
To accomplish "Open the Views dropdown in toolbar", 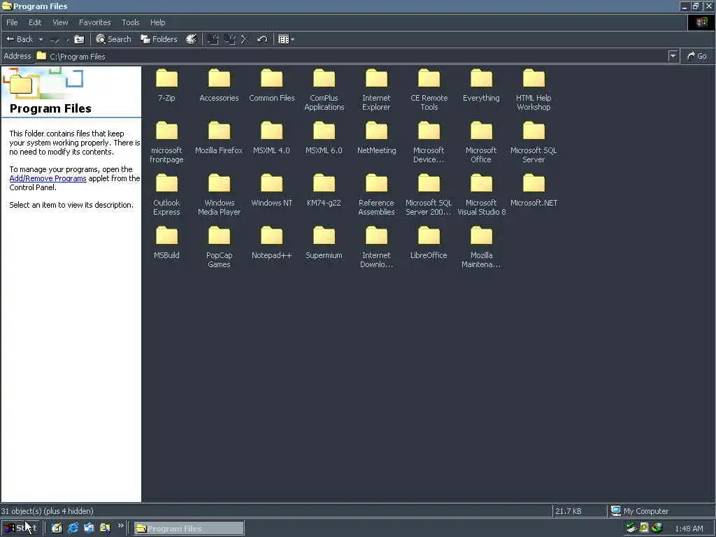I will click(x=286, y=39).
